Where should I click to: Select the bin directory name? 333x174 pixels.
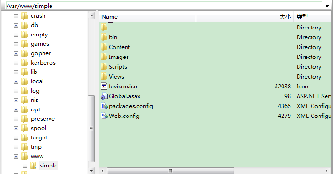point(113,37)
